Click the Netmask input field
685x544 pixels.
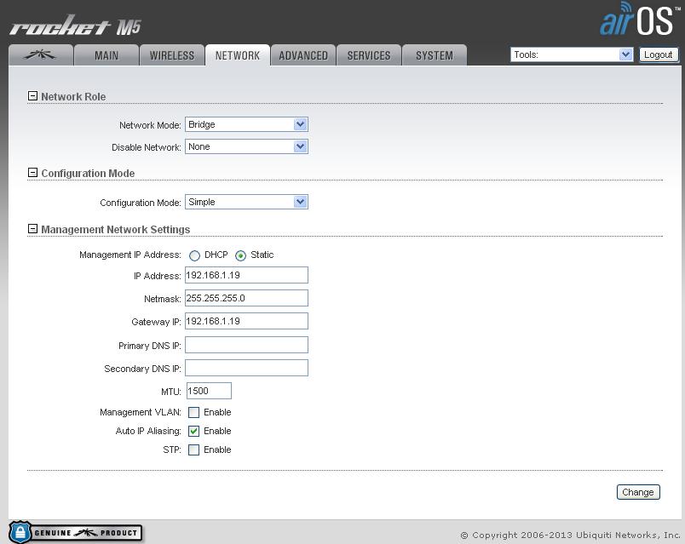(x=246, y=298)
